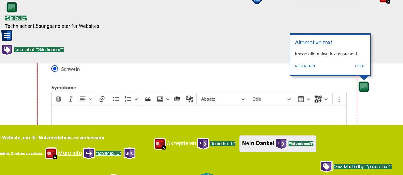Click the green image alt-text marker near Symptome
This screenshot has width=403, height=175.
point(364,86)
